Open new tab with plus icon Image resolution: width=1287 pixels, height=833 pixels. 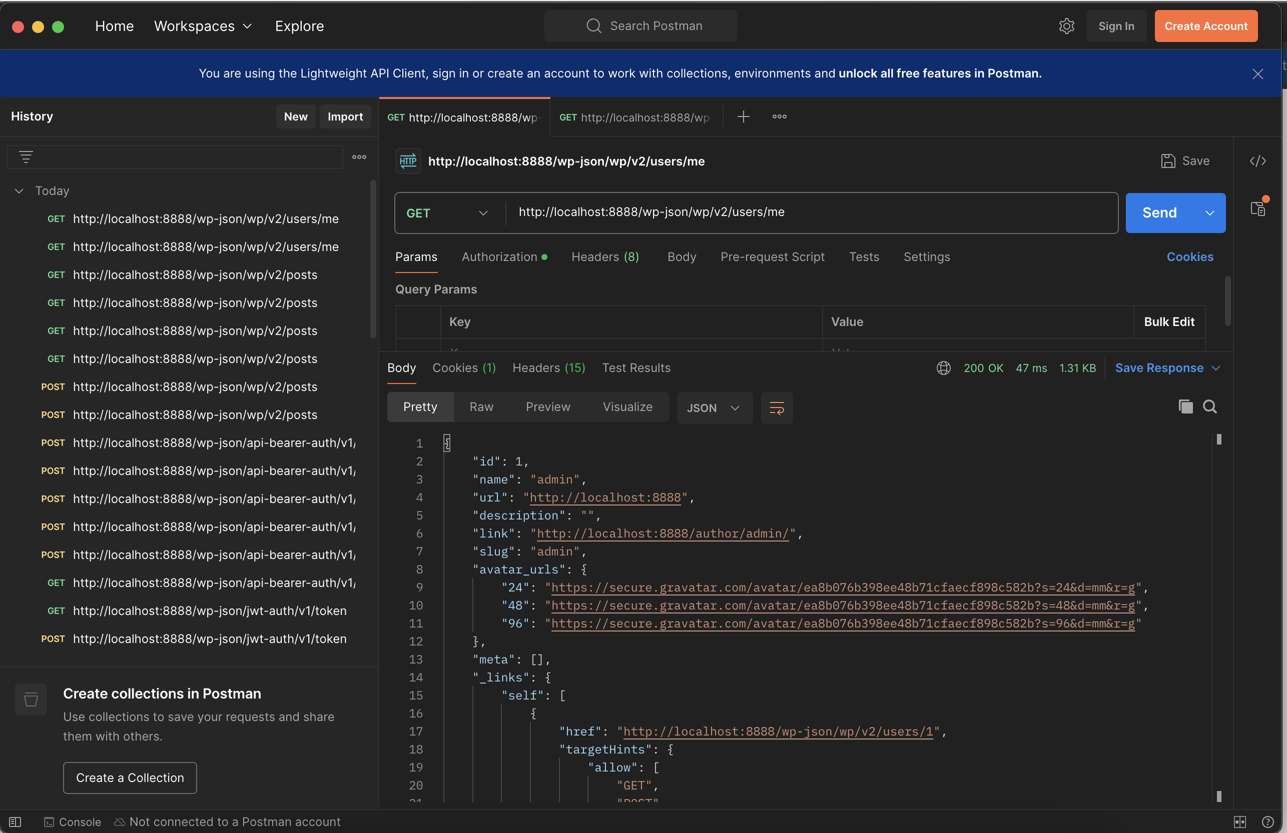click(x=743, y=116)
